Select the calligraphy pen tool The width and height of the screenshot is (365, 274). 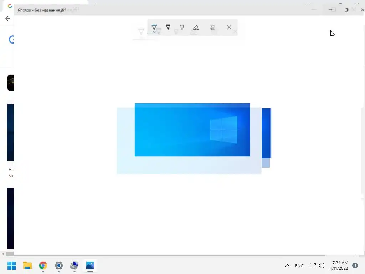click(x=182, y=27)
